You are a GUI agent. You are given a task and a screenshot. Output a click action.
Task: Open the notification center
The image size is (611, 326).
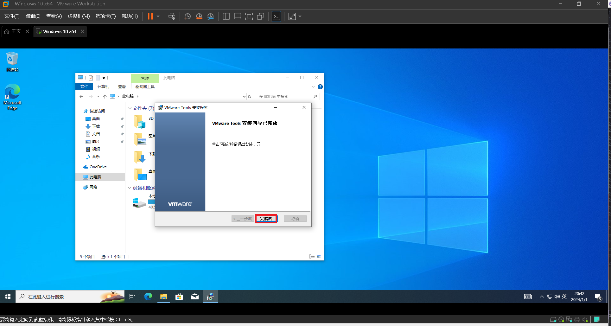(x=598, y=297)
